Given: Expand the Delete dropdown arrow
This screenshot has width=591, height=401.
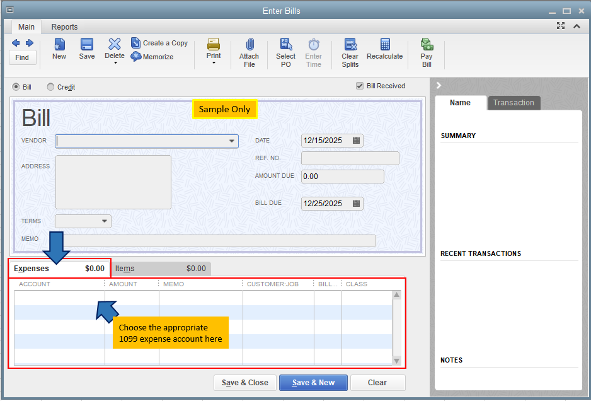Looking at the screenshot, I should tap(115, 63).
